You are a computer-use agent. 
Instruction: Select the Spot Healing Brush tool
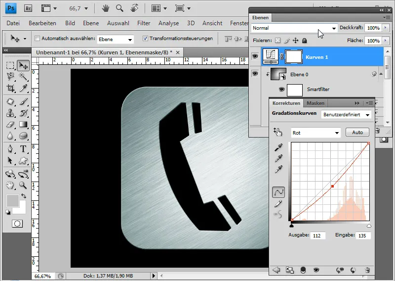tap(10, 102)
